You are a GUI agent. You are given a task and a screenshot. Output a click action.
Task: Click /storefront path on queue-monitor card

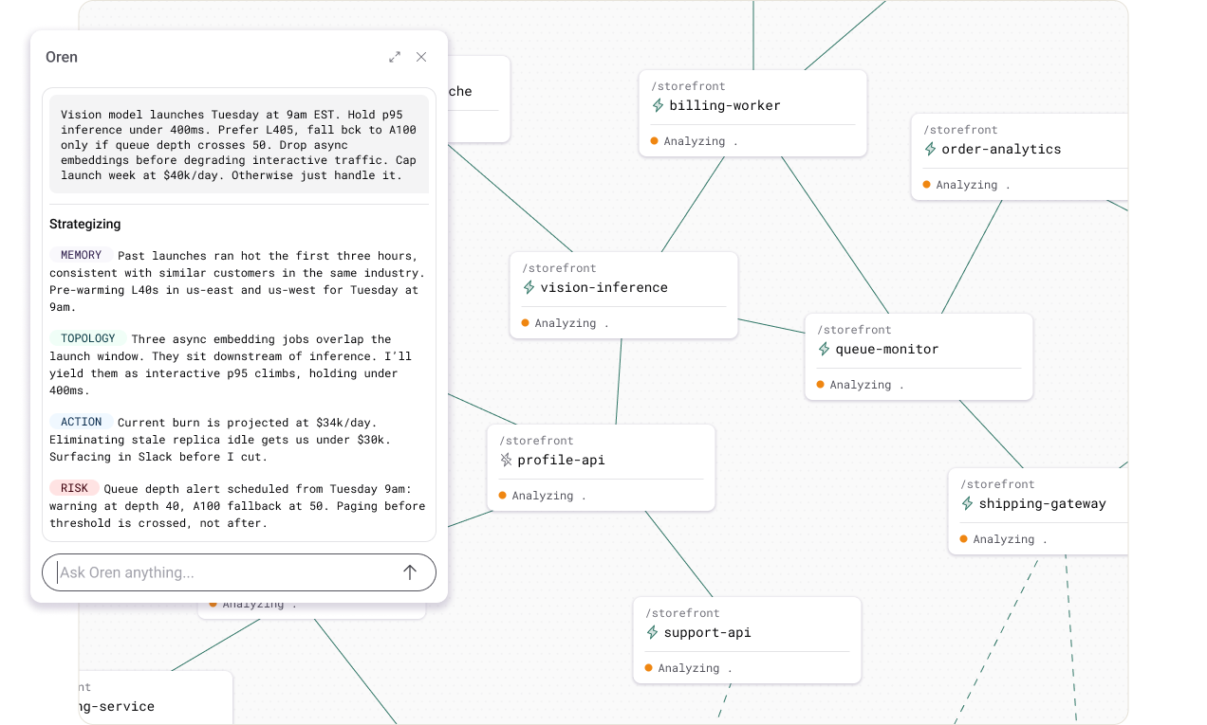pos(854,330)
